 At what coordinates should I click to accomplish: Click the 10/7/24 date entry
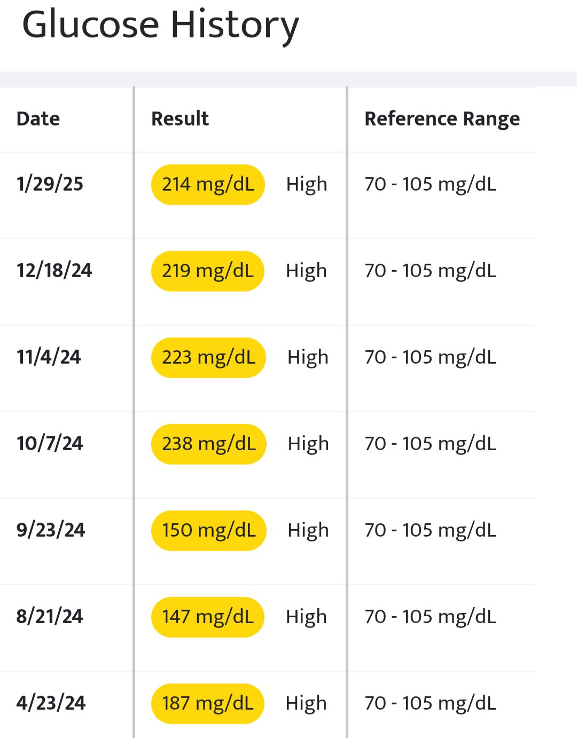(50, 444)
